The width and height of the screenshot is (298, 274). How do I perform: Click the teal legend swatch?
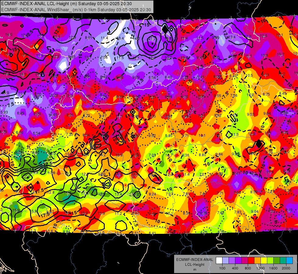pos(283,260)
